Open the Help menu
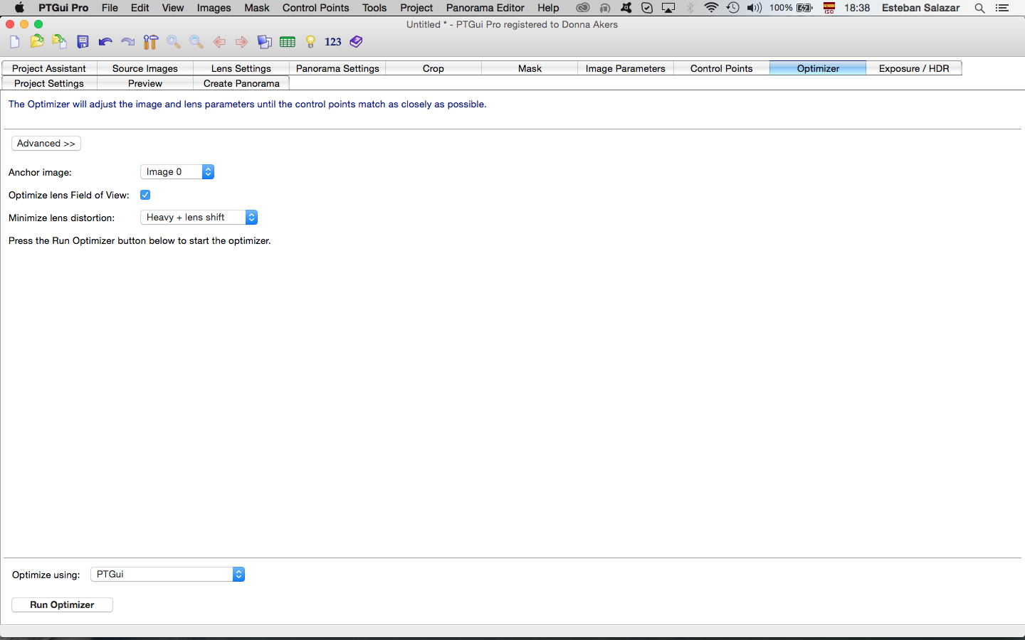The height and width of the screenshot is (640, 1025). pyautogui.click(x=548, y=8)
